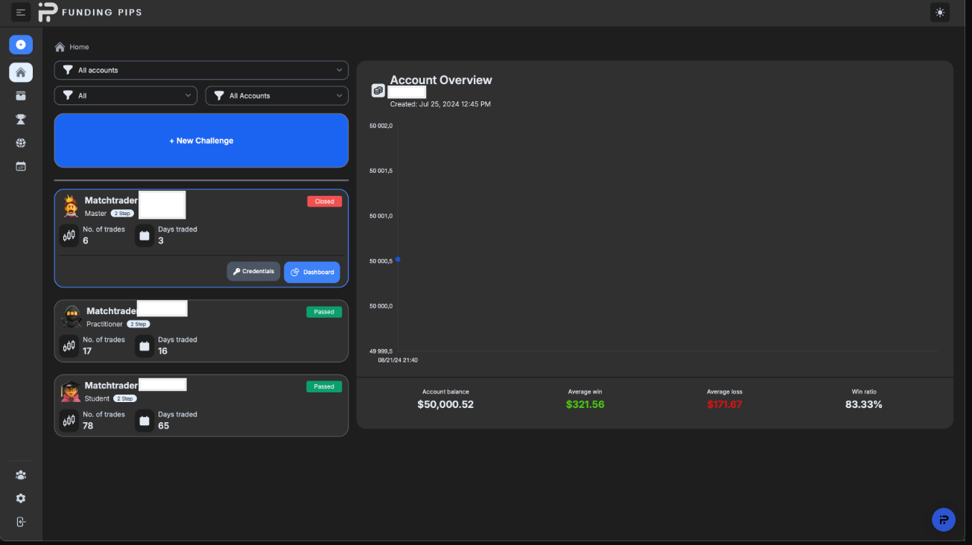Image resolution: width=972 pixels, height=545 pixels.
Task: Click the blue plus icon in sidebar
Action: coord(21,45)
